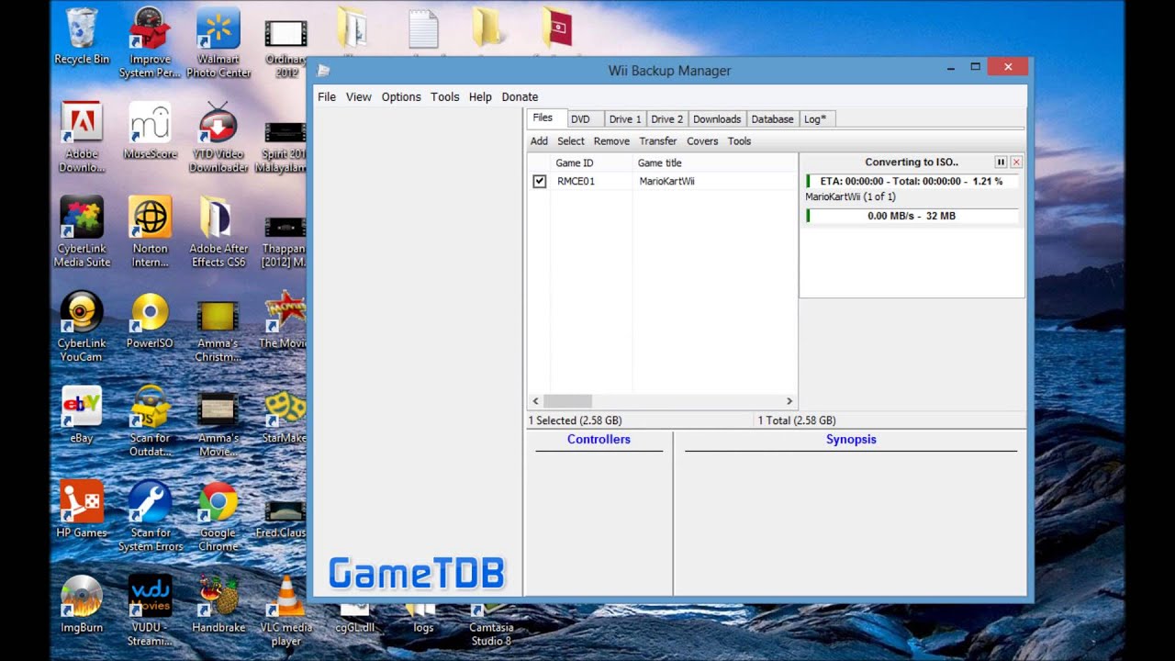
Task: Switch to the Drive 1 tab
Action: 625,119
